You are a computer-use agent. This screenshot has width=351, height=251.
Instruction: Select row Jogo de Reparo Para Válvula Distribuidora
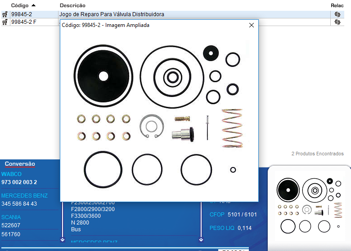(x=112, y=14)
